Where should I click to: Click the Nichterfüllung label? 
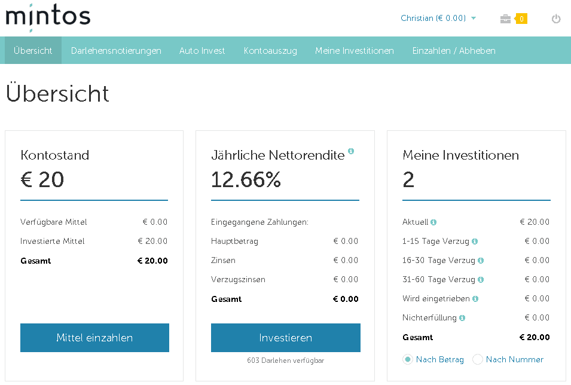[x=429, y=318]
